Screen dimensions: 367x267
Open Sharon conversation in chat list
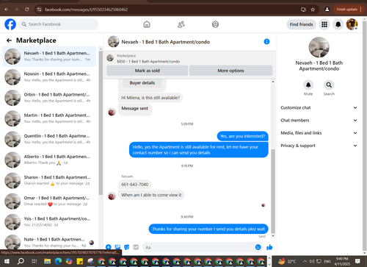pos(49,180)
